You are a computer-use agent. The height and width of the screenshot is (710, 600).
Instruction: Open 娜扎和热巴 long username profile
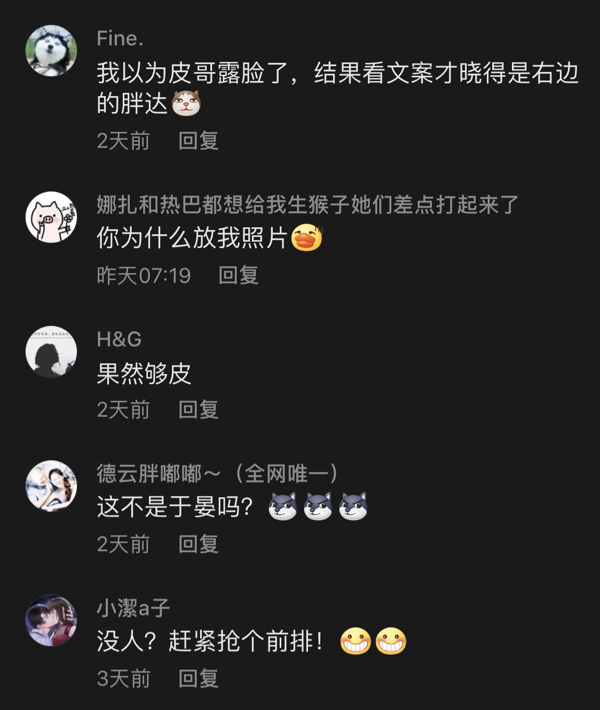pyautogui.click(x=307, y=205)
